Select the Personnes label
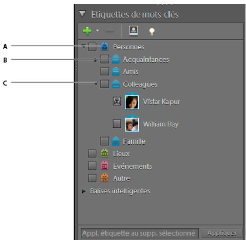 click(x=129, y=47)
